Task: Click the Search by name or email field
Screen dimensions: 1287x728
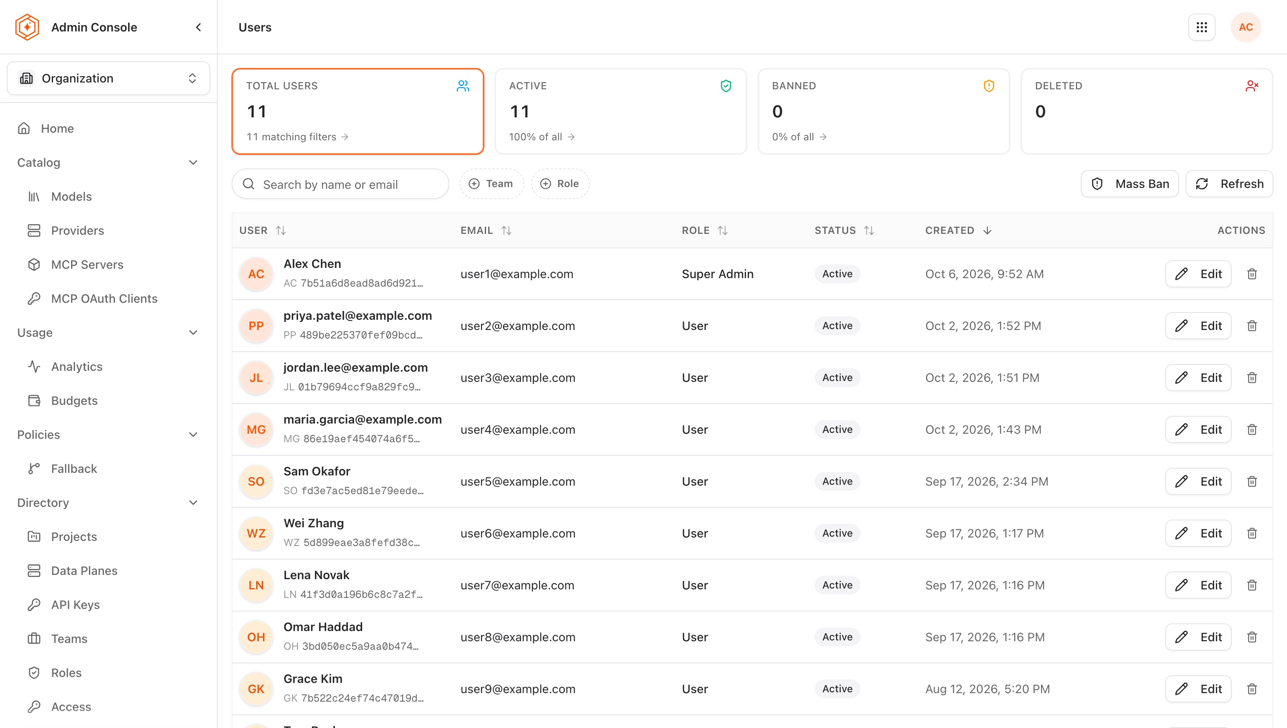Action: pyautogui.click(x=340, y=184)
